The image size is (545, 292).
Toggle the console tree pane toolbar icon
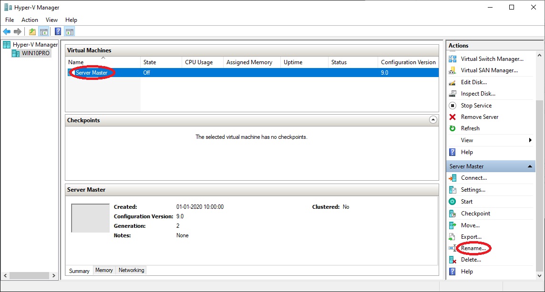[44, 32]
